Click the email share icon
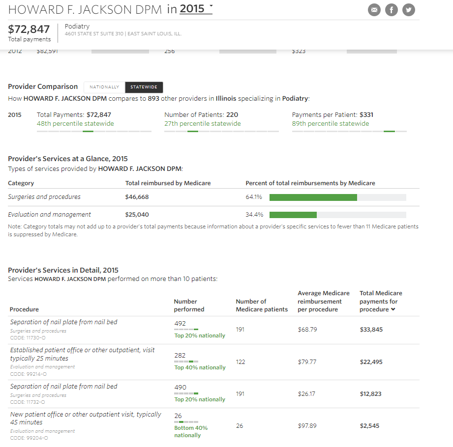The image size is (453, 447). (x=374, y=10)
